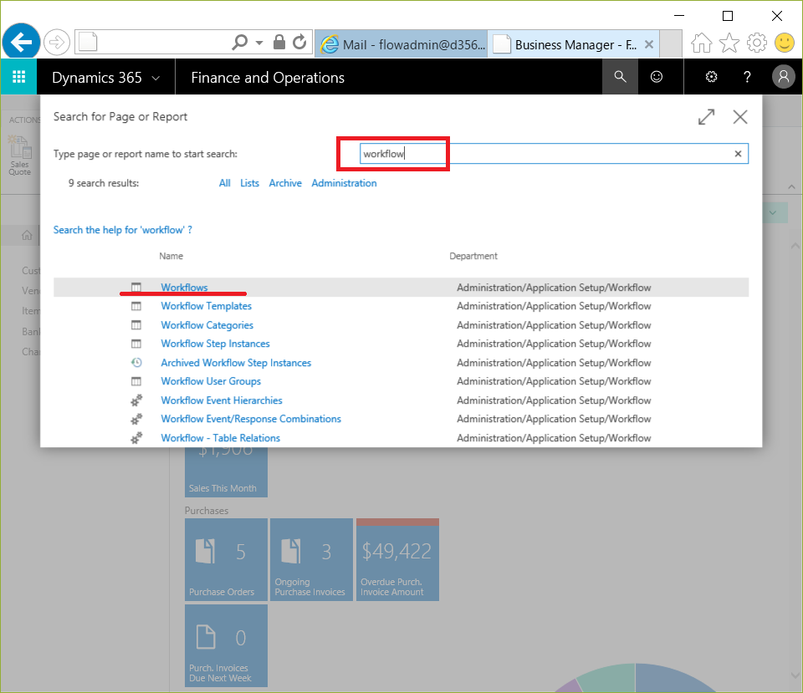
Task: Click the gears icon beside Workflow Event Hierarchies
Action: tap(136, 400)
